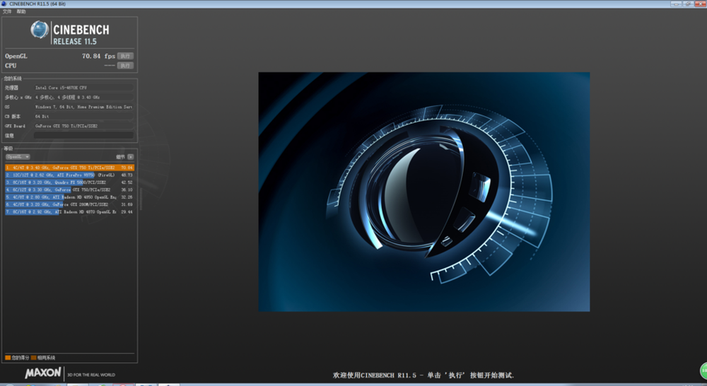Select ranking row 6 GeForce GTX 280M
The image size is (707, 386).
click(69, 204)
